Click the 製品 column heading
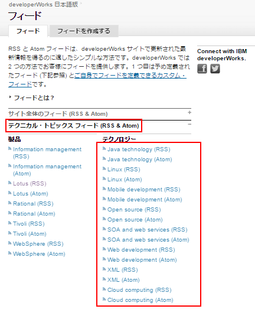255x309 pixels. tap(14, 139)
